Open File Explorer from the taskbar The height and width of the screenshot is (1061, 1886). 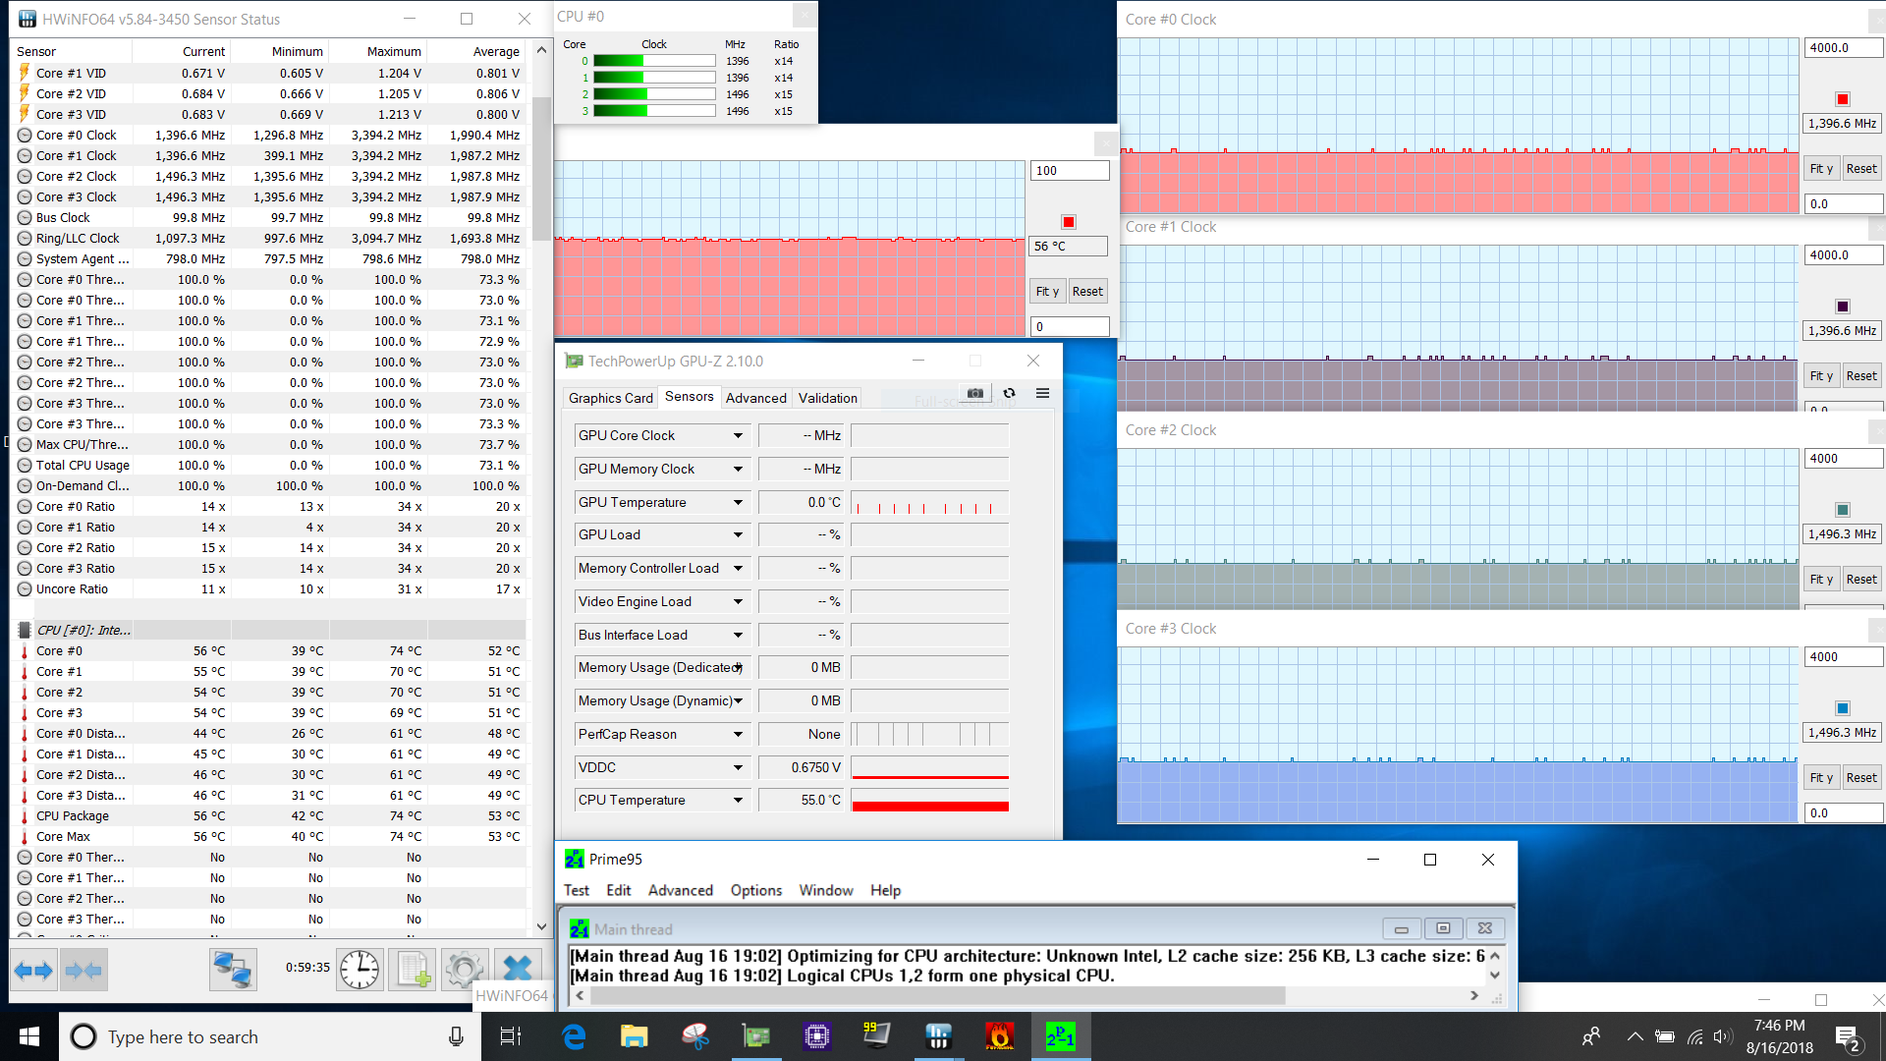[x=635, y=1036]
